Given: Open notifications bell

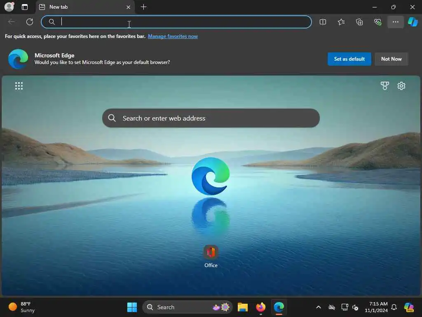Looking at the screenshot, I should tap(394, 307).
